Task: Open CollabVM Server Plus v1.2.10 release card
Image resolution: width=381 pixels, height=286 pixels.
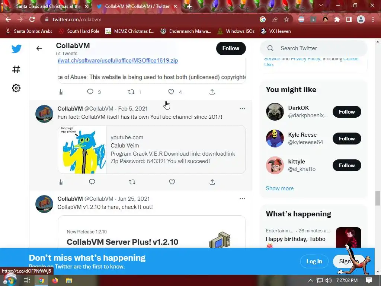Action: pos(152,232)
